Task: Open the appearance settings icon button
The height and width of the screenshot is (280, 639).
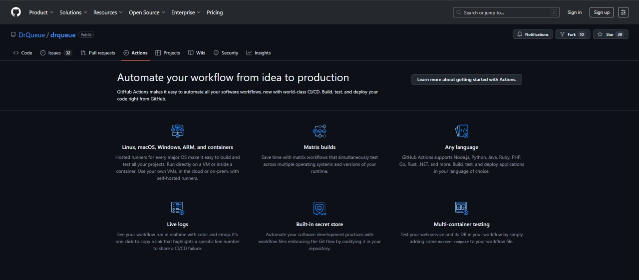Action: click(x=623, y=12)
